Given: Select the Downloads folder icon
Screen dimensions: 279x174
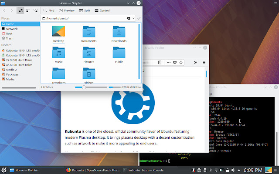Looking at the screenshot, I should tap(119, 31).
